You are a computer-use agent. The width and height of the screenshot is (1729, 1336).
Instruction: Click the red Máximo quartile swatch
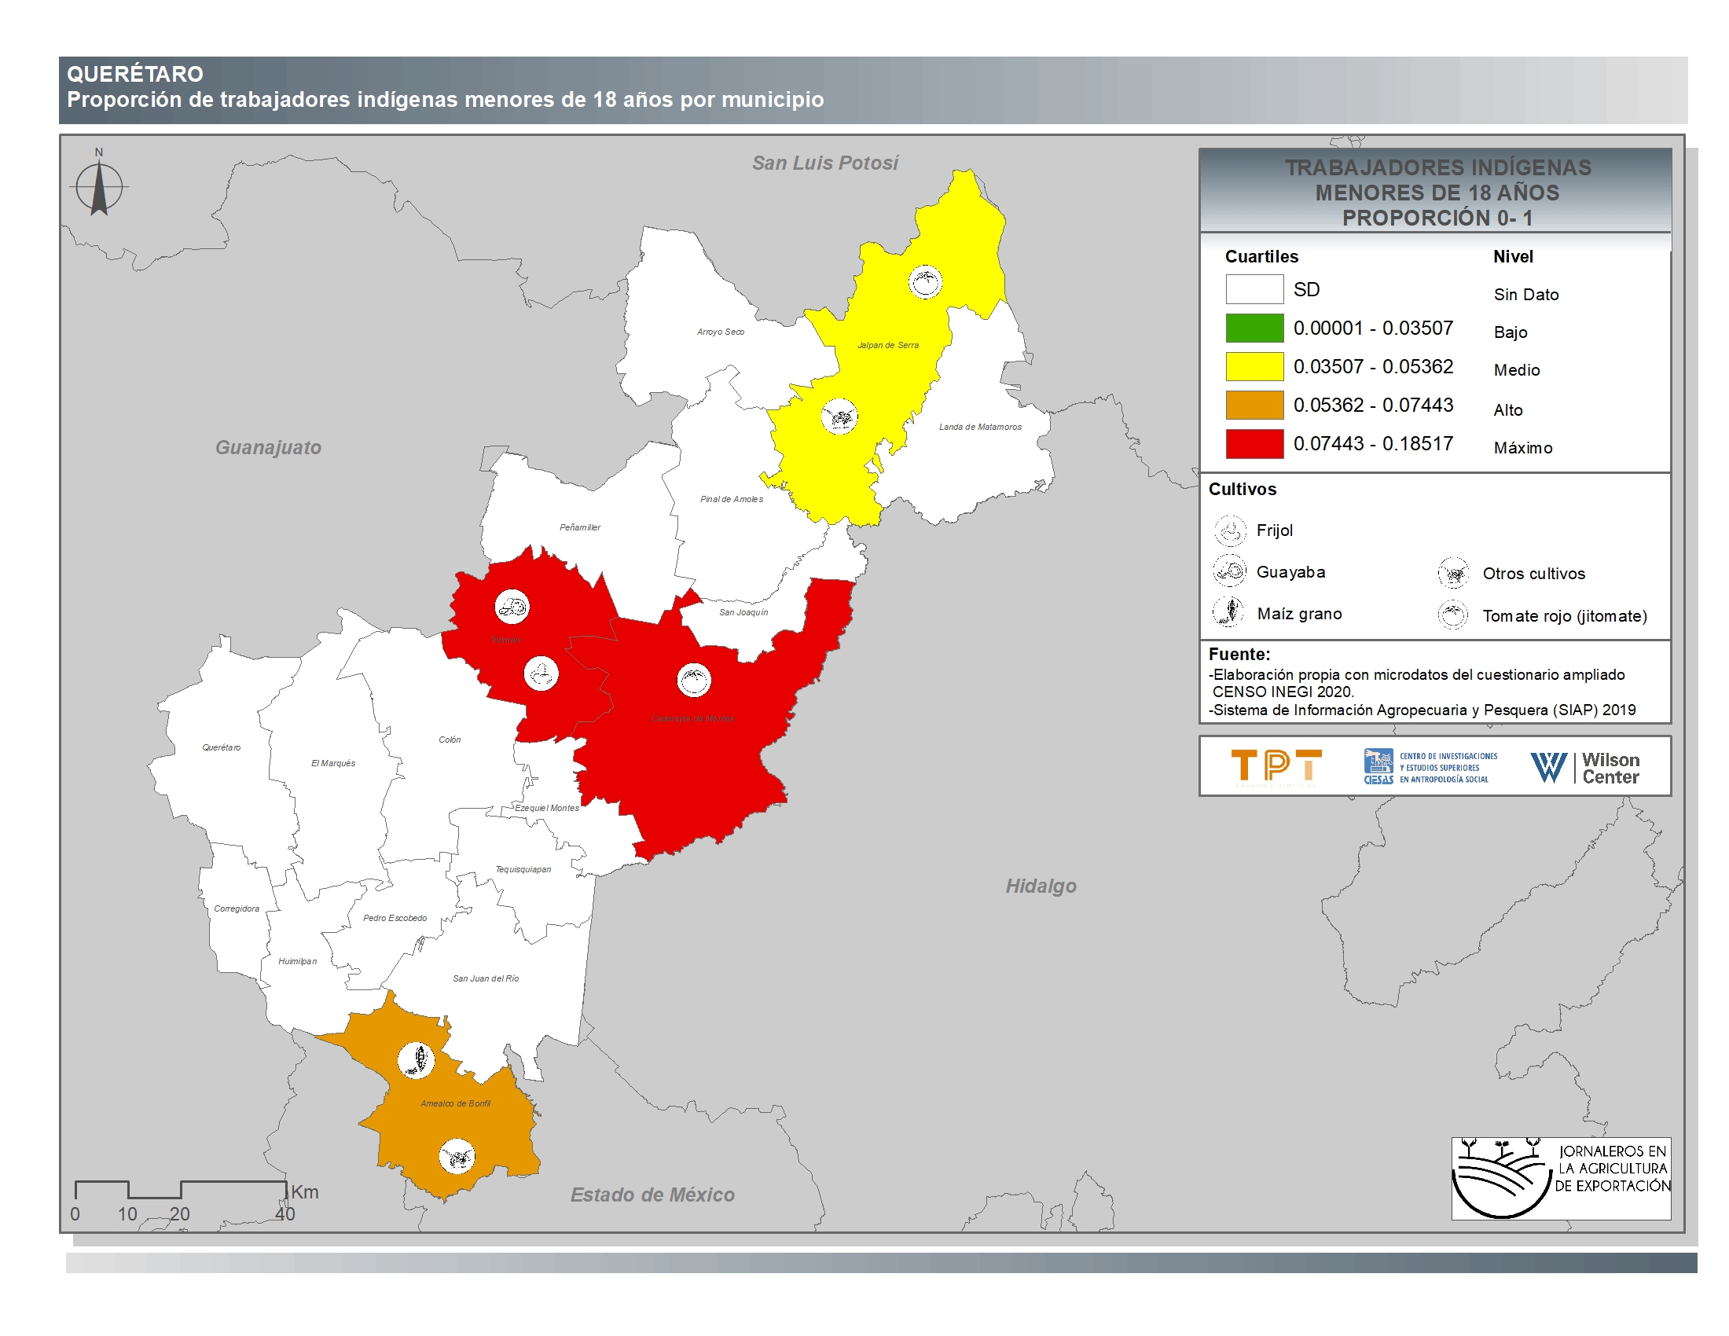1254,444
